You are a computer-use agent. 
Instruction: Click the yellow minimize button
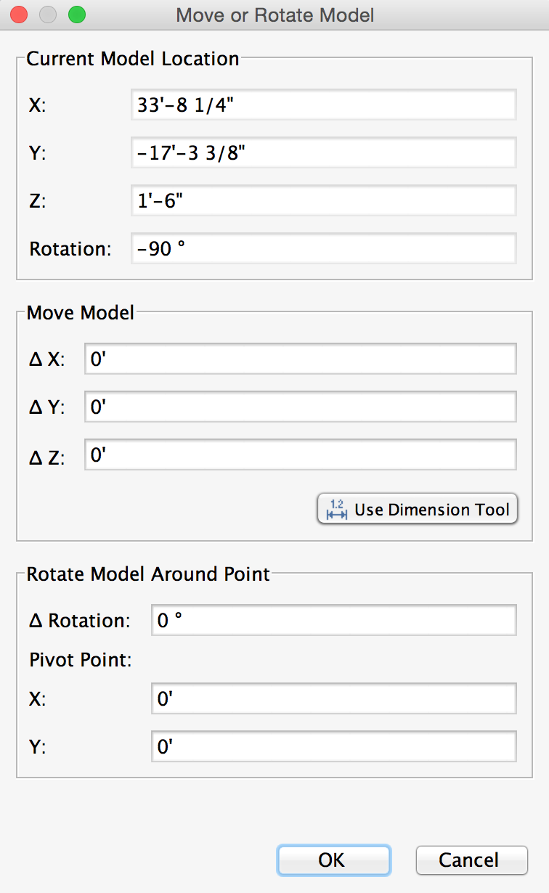47,14
